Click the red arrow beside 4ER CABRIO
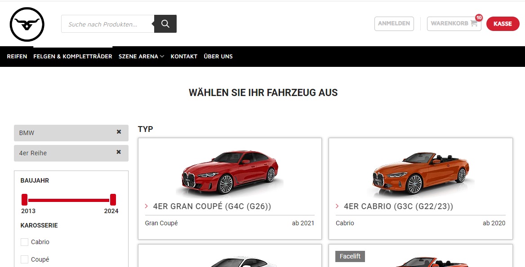The image size is (525, 267). click(337, 206)
